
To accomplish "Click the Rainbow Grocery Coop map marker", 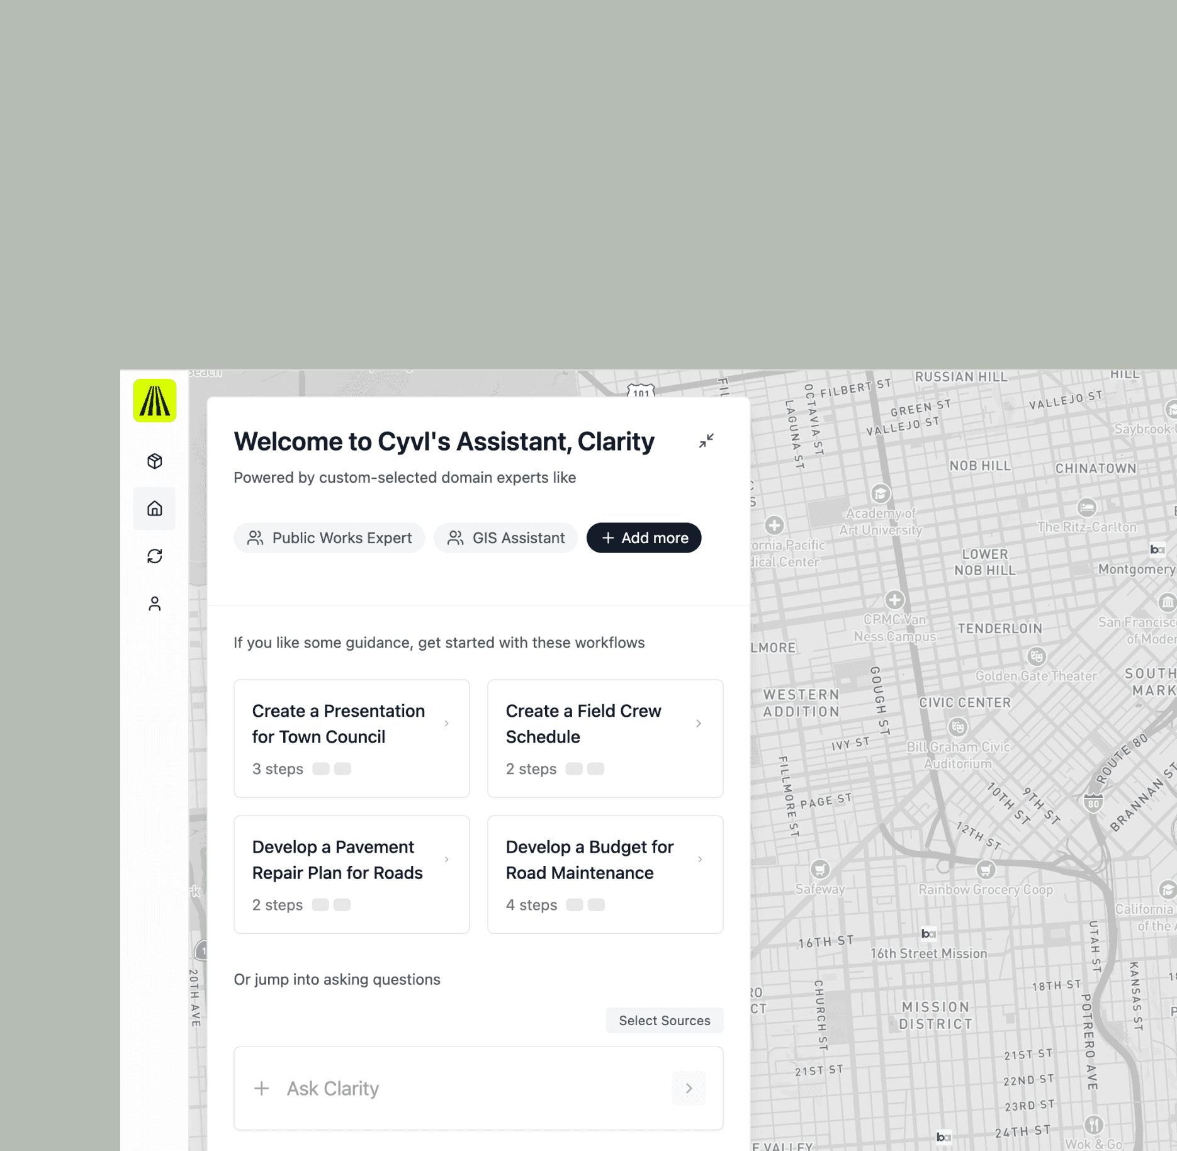I will tap(986, 870).
